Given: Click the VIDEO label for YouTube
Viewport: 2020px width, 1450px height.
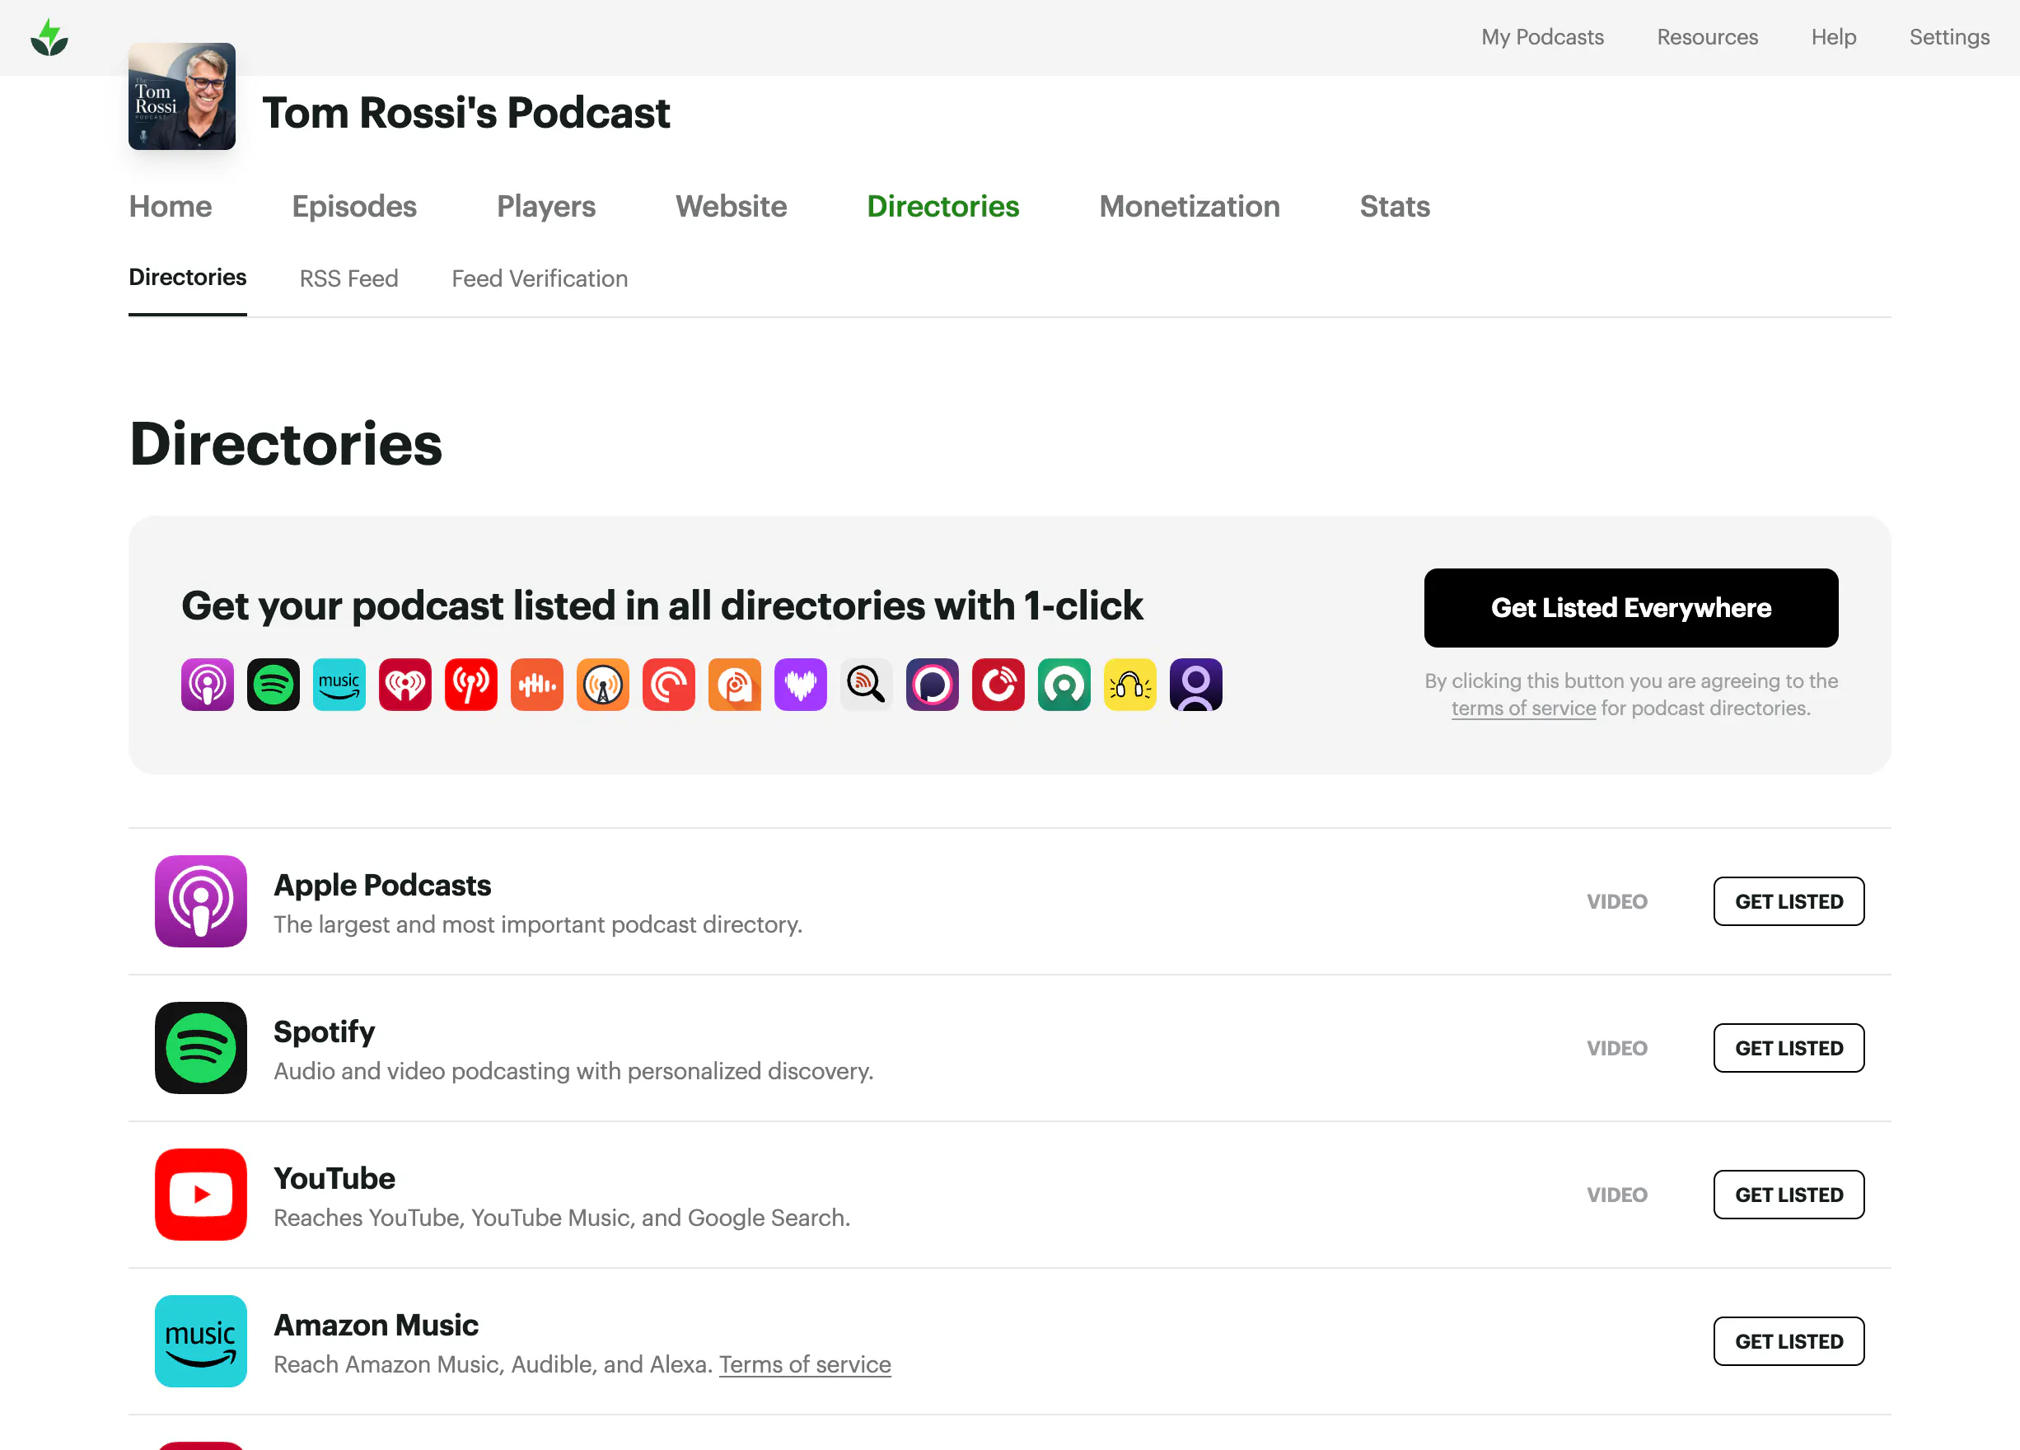Looking at the screenshot, I should [1616, 1195].
